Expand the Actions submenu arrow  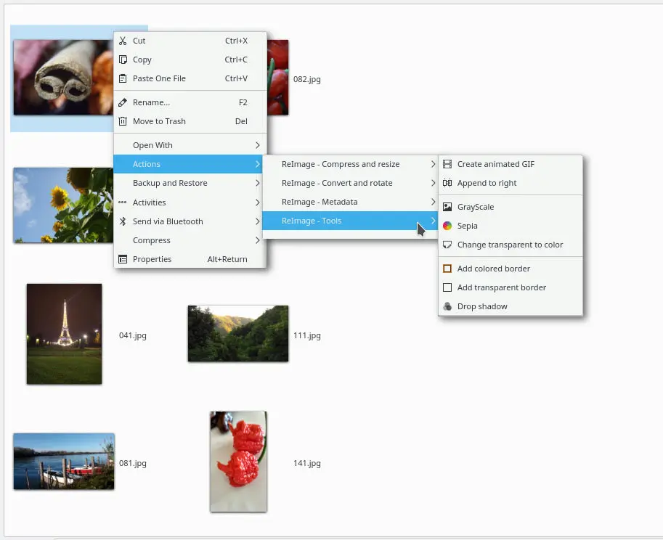258,164
